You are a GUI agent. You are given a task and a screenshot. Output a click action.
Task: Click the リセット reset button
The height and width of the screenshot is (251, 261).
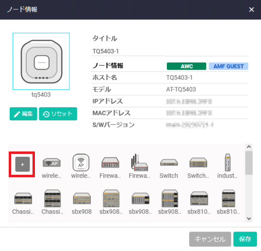[58, 114]
